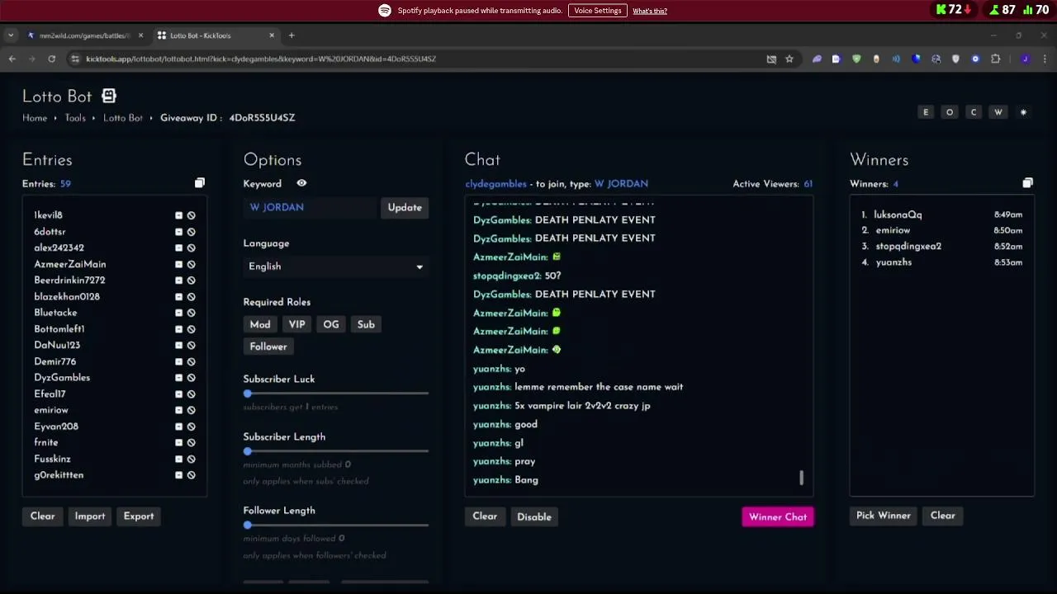Ban user 6dottsr using the ban icon
Screen dimensions: 1057x594
tap(191, 232)
